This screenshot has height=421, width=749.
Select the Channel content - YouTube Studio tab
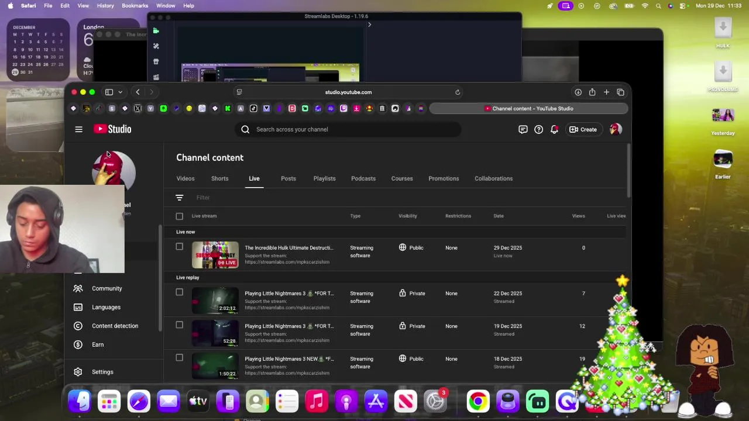coord(528,108)
